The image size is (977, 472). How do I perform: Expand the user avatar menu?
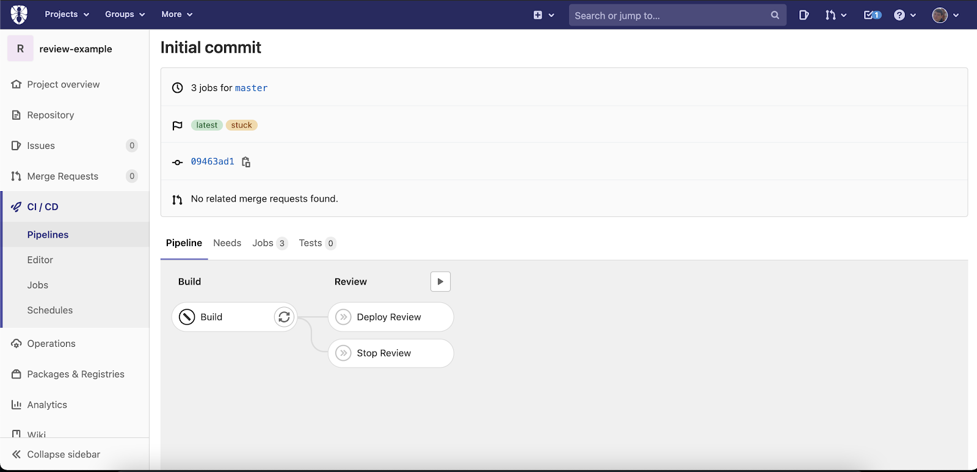point(945,15)
